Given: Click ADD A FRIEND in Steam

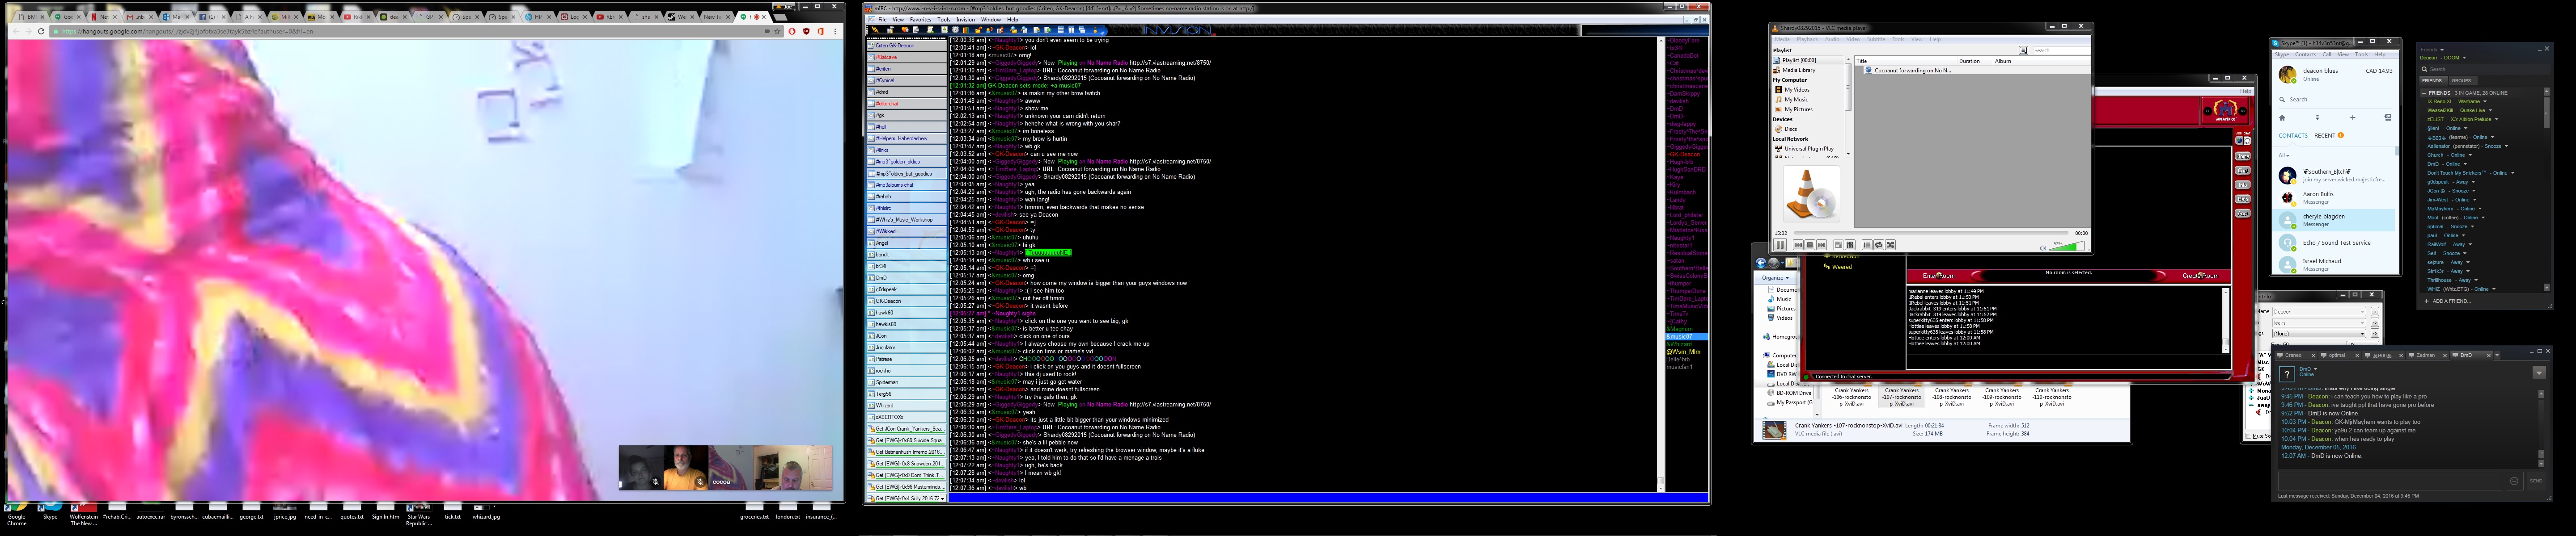Looking at the screenshot, I should [x=2447, y=301].
